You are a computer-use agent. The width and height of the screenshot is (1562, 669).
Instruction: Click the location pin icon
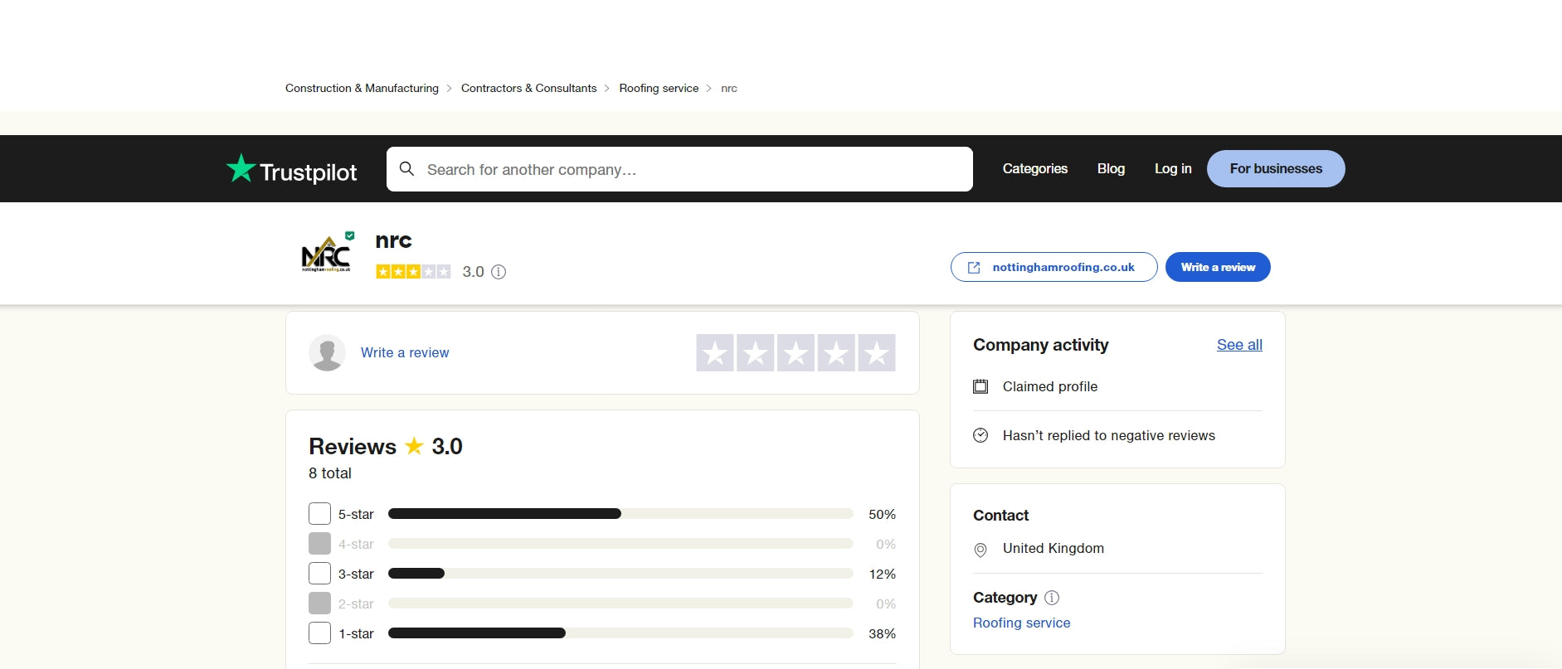(x=981, y=550)
